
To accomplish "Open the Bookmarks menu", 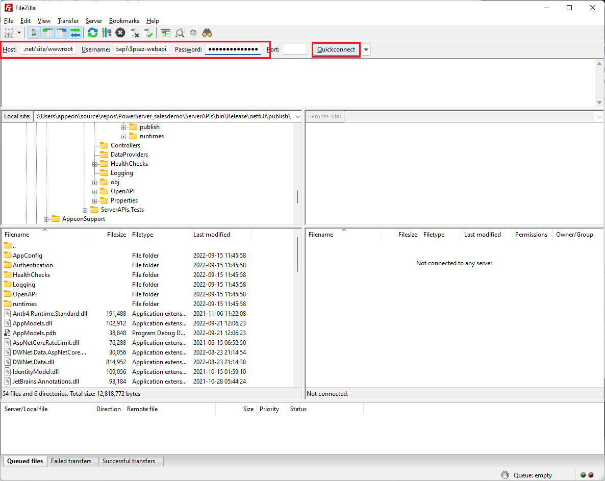I will [x=124, y=21].
